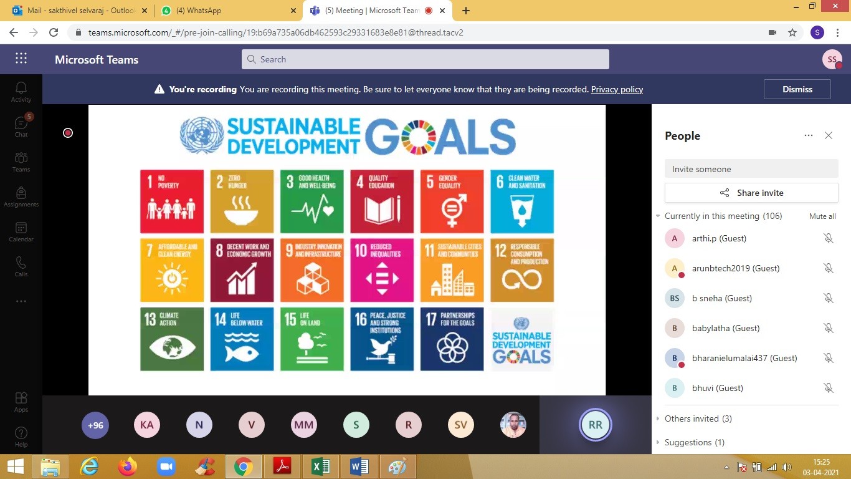Expand the Others invited section
851x479 pixels.
tap(658, 419)
